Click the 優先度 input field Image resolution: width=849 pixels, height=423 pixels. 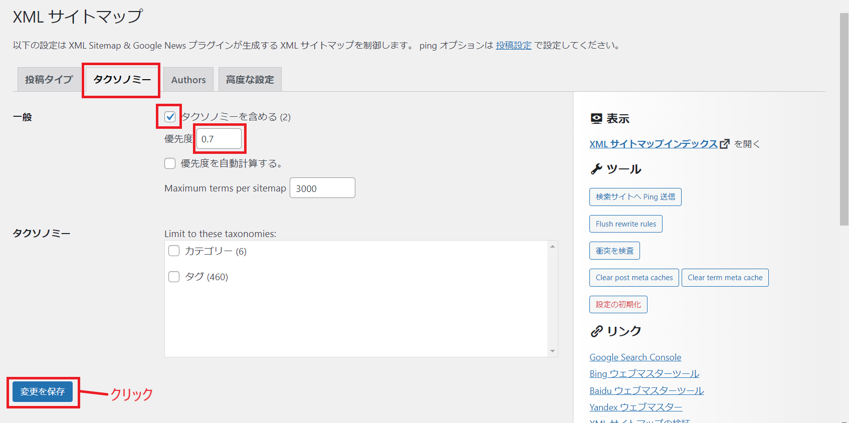tap(219, 139)
